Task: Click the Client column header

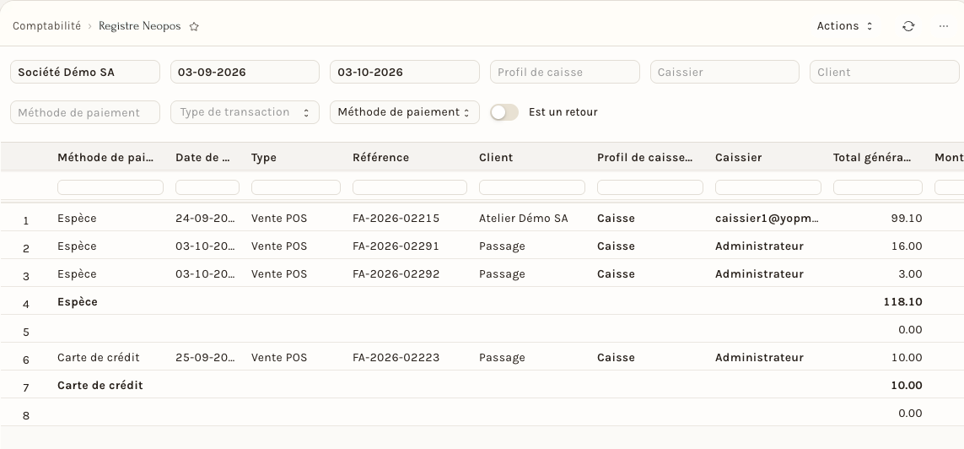Action: pyautogui.click(x=496, y=158)
